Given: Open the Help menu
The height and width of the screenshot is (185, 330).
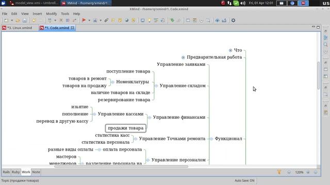Looking at the screenshot, I should (77, 14).
